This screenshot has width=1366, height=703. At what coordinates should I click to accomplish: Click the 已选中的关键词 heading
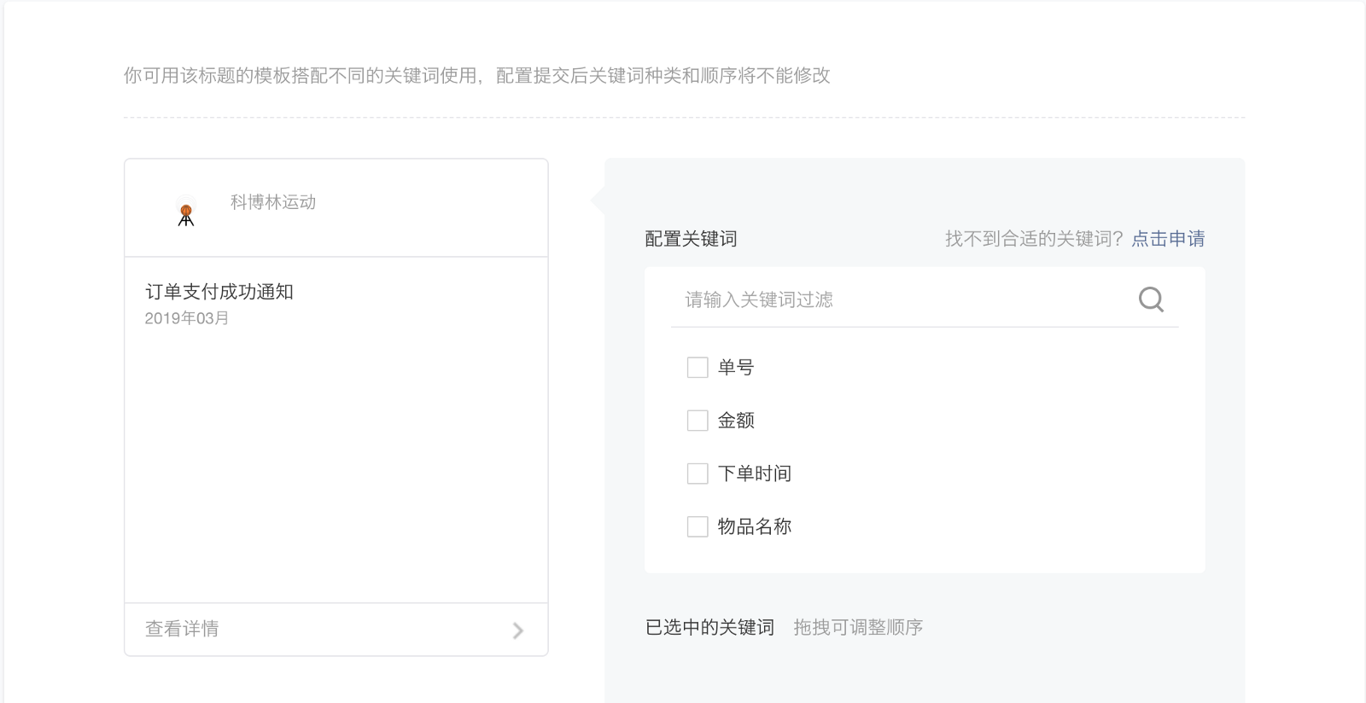[709, 627]
